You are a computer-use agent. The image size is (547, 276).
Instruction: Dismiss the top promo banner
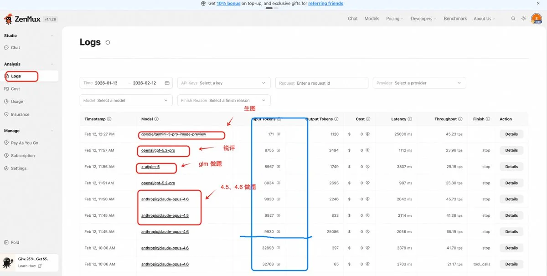tap(537, 4)
